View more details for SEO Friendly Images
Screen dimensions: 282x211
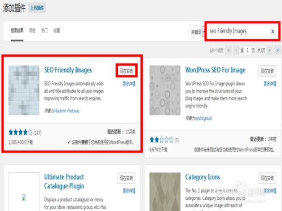pos(129,84)
